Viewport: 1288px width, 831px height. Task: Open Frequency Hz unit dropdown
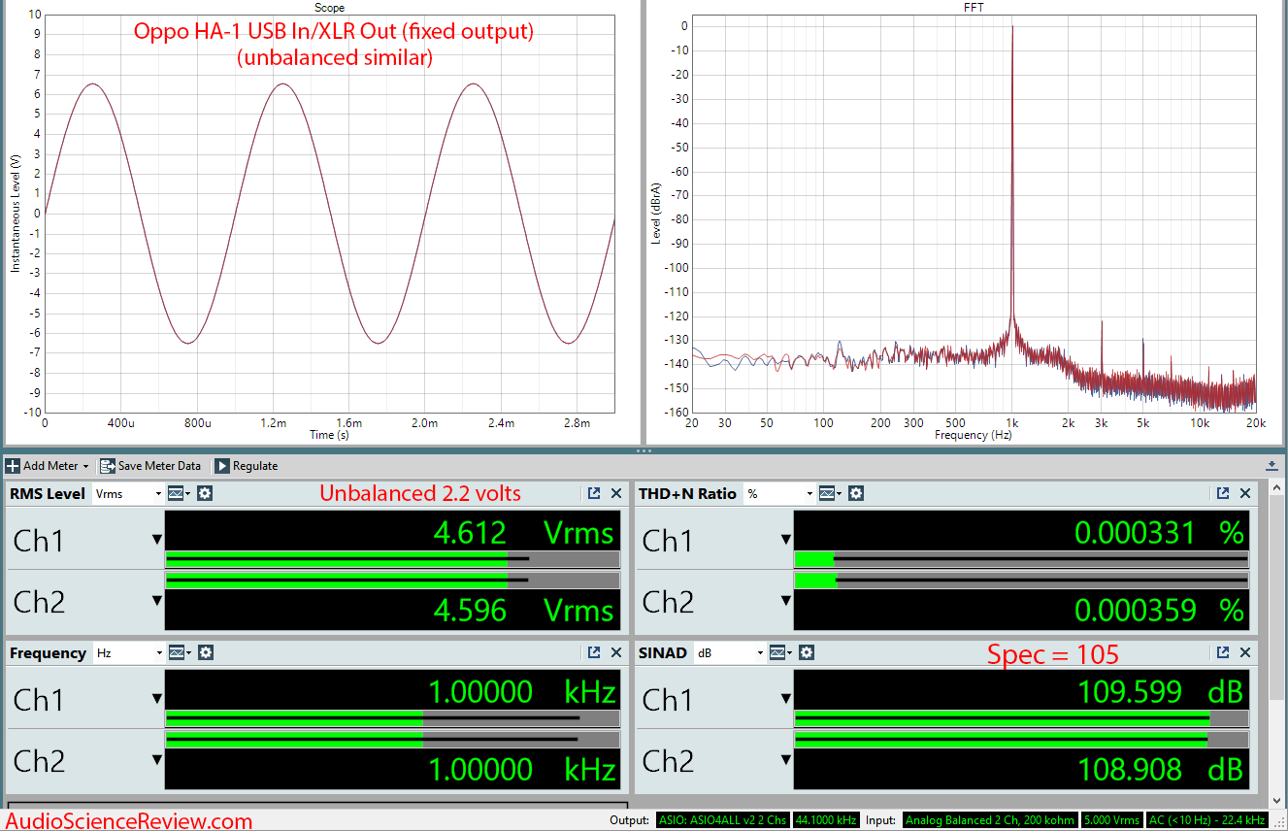point(128,652)
